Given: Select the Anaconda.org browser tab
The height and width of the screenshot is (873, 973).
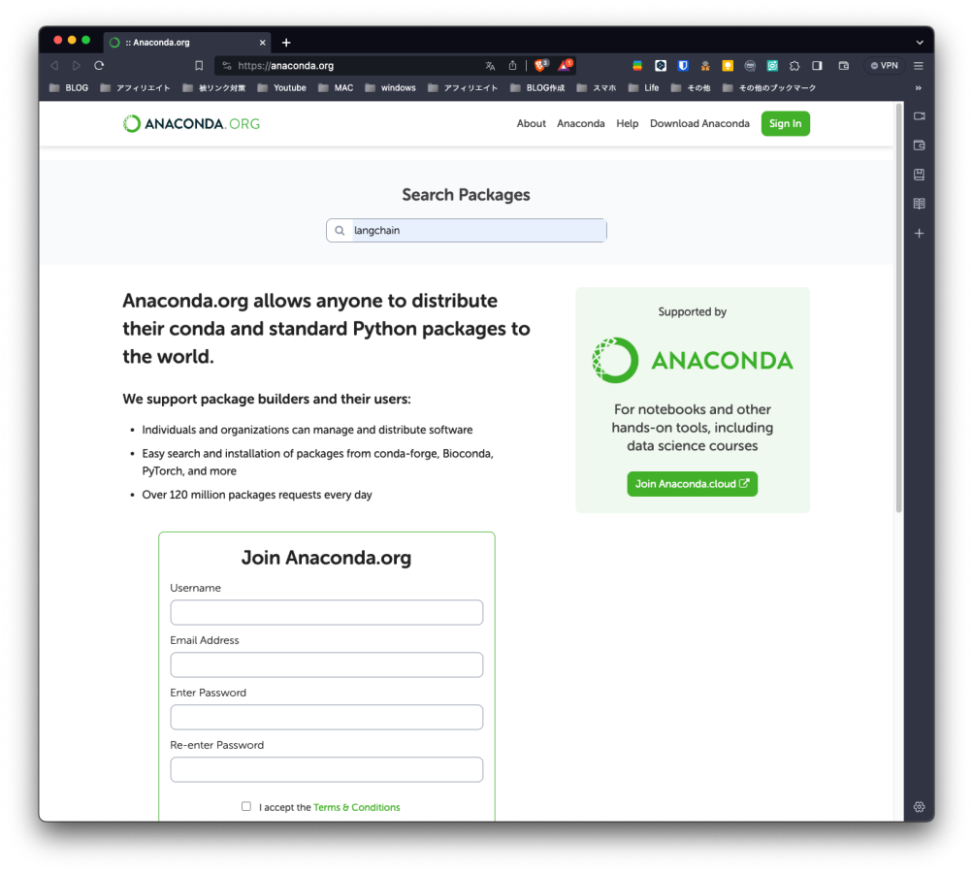Looking at the screenshot, I should [186, 42].
